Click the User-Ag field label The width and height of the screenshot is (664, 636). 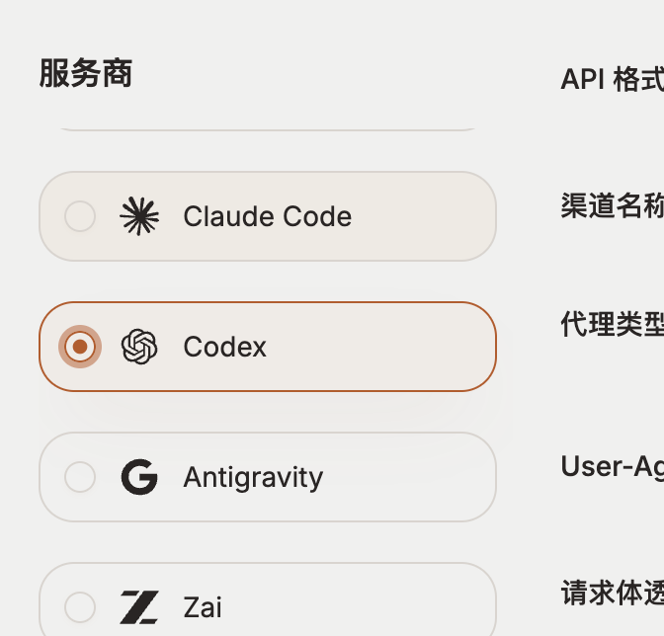[x=613, y=466]
